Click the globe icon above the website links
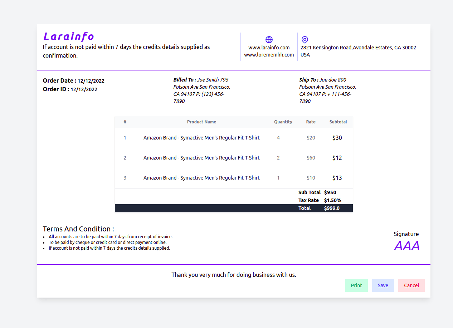Screen dimensions: 453x328 pyautogui.click(x=269, y=39)
